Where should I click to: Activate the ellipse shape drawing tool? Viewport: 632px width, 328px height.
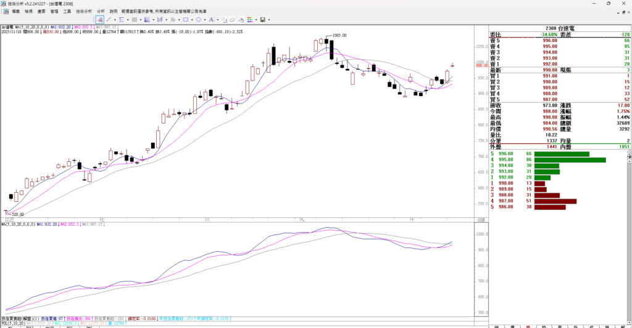[198, 20]
